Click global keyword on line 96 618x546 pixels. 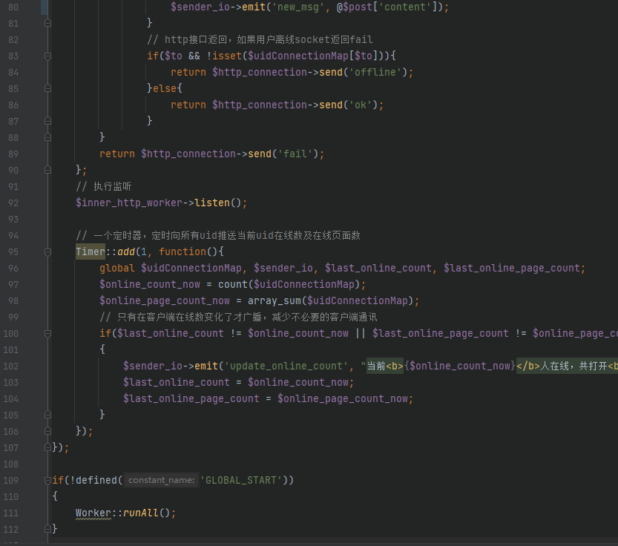(x=117, y=268)
